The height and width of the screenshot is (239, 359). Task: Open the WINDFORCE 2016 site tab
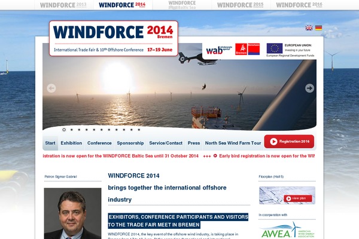pos(299,5)
